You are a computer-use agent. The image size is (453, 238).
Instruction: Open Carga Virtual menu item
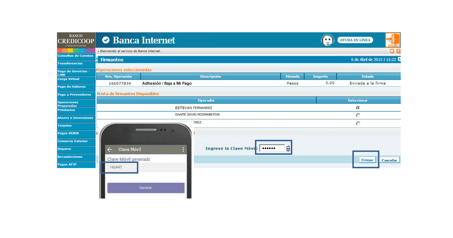click(76, 79)
